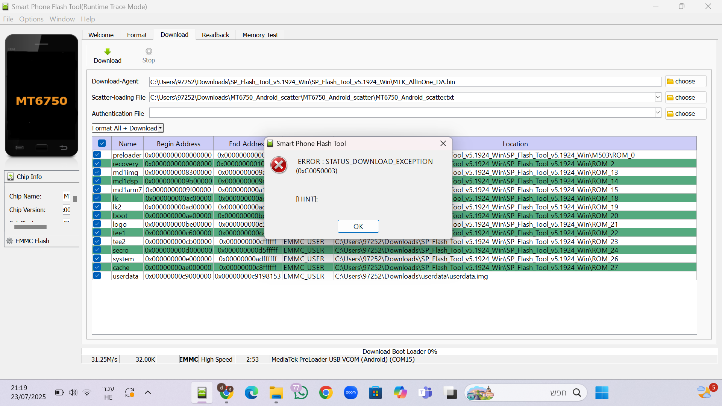
Task: Click folder icon beside Download-Agent choose
Action: (670, 82)
